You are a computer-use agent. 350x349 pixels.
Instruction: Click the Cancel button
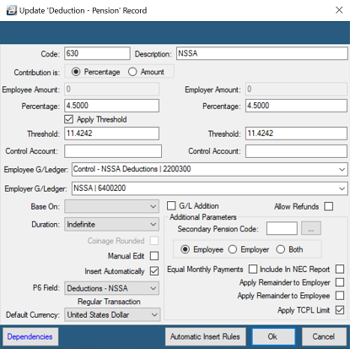pyautogui.click(x=324, y=336)
